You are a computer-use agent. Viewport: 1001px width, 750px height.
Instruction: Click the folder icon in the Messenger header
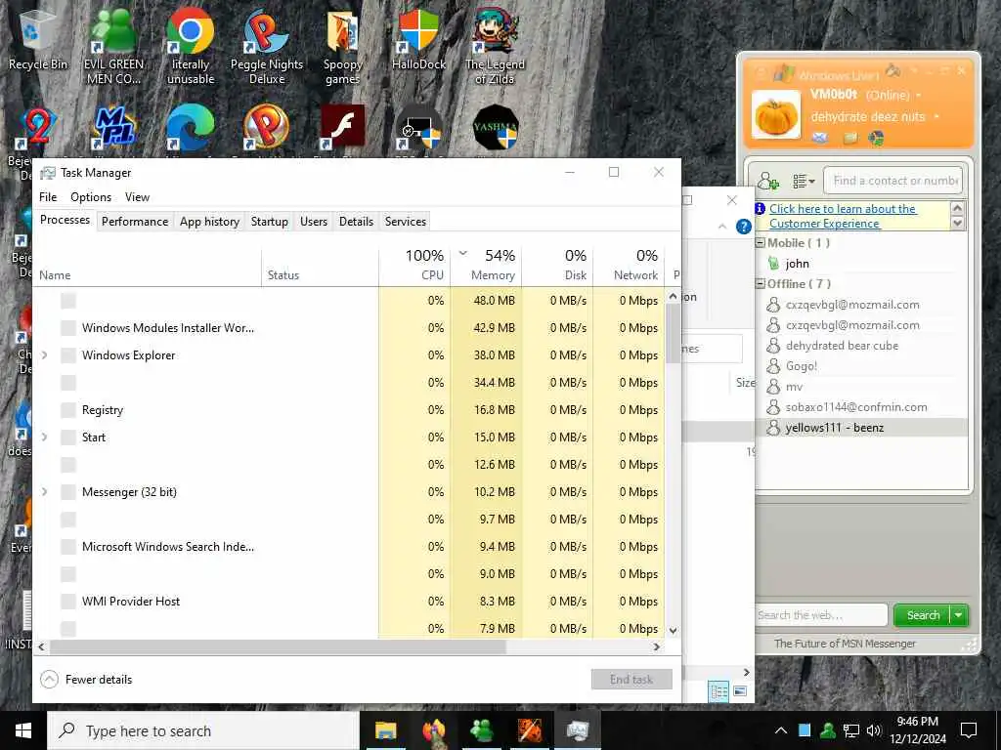(x=850, y=137)
